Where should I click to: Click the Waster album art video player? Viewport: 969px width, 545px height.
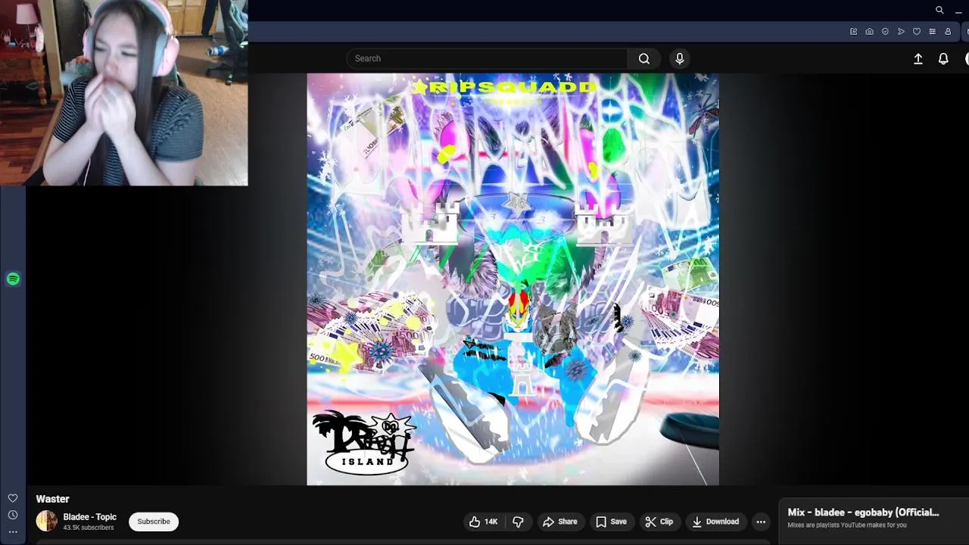tap(513, 279)
